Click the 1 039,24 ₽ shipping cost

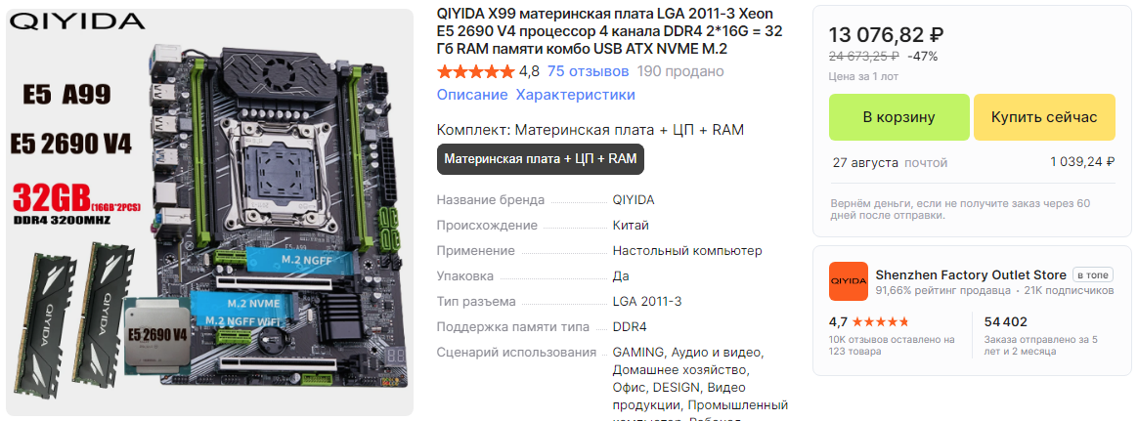1083,162
